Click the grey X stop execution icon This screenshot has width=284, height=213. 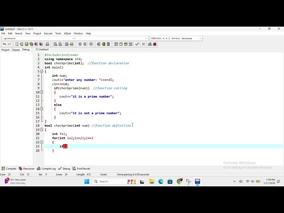tap(143, 44)
